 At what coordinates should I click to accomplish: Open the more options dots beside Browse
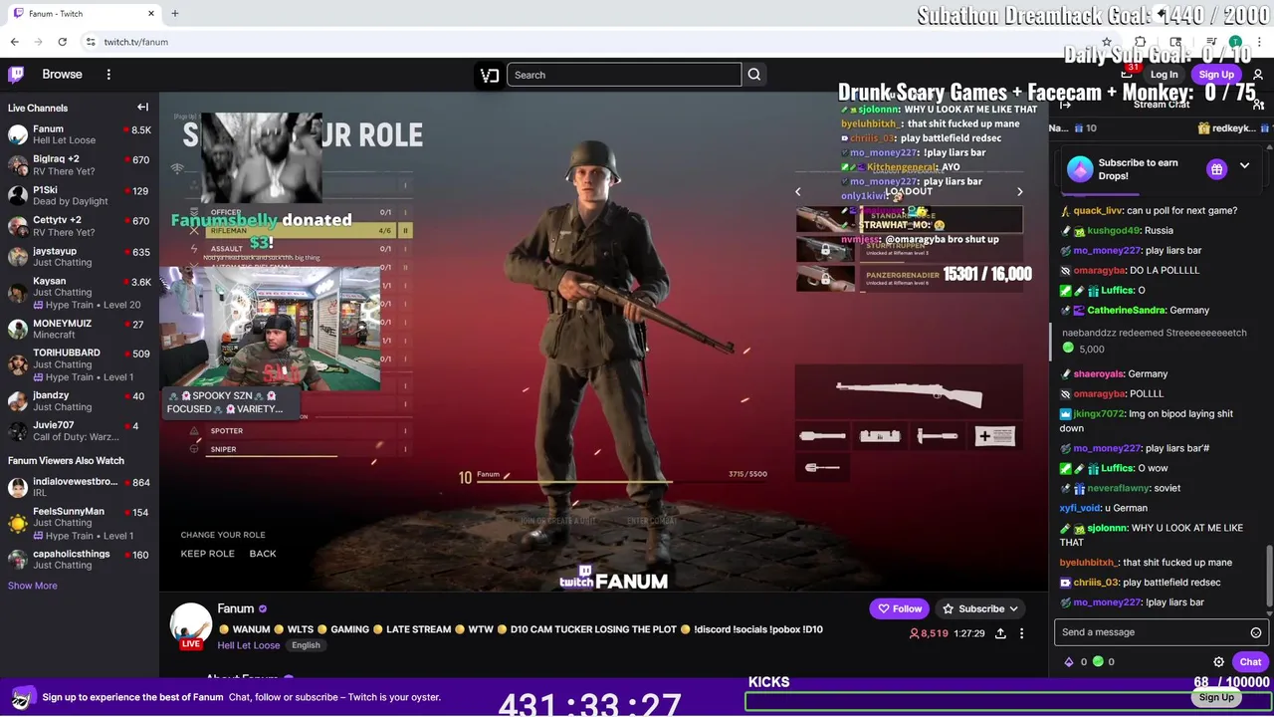108,74
